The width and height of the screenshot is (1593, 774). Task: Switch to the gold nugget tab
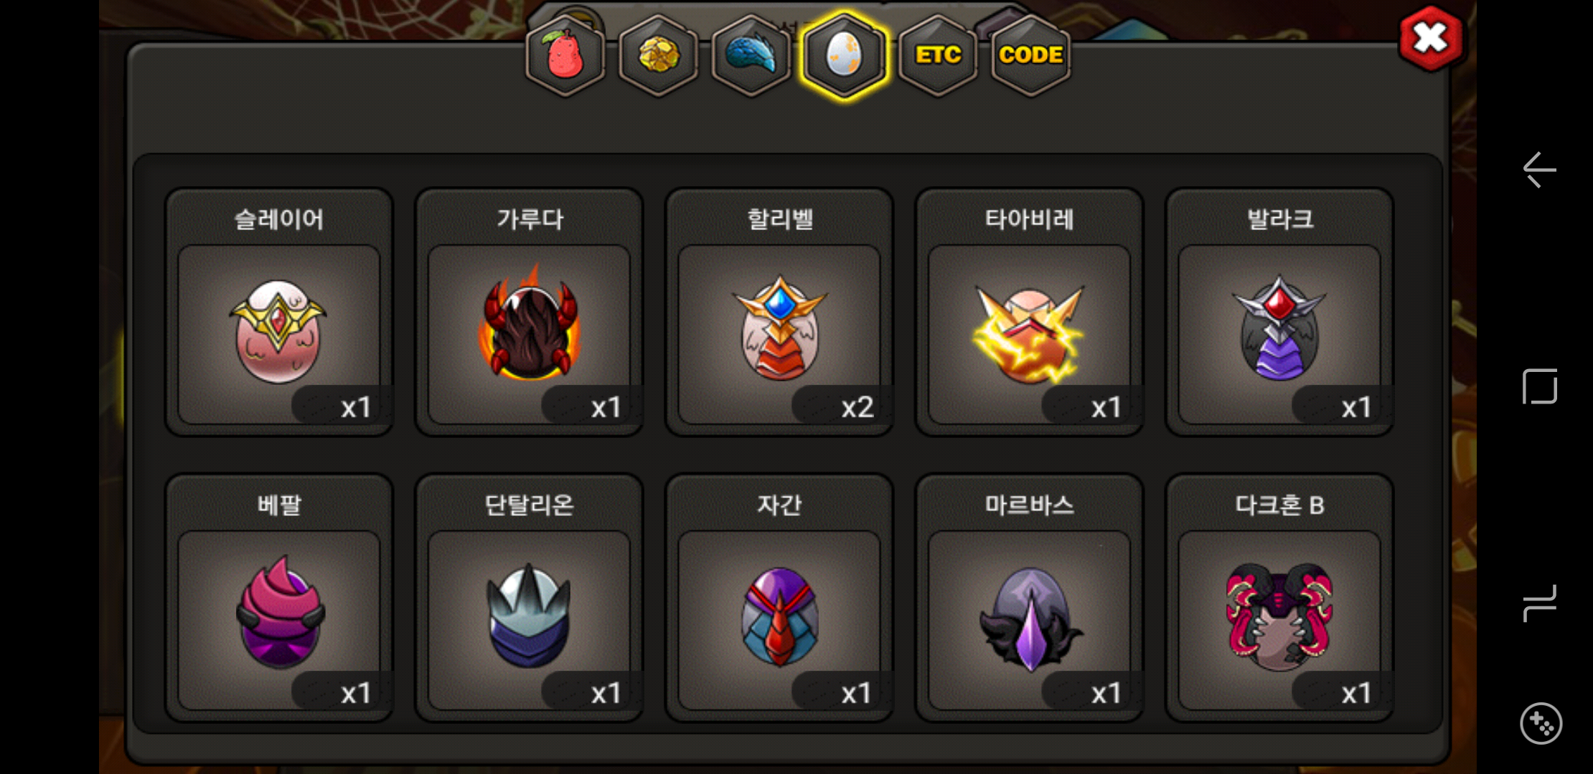click(658, 55)
